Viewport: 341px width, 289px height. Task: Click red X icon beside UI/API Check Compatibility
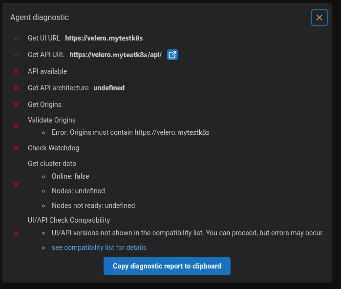coord(16,234)
